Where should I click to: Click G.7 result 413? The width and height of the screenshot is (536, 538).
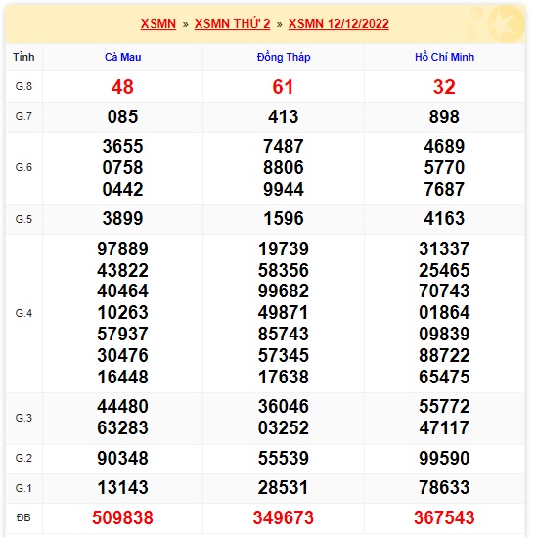(x=284, y=116)
